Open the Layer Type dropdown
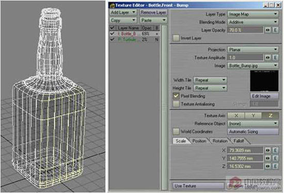This screenshot has height=193, width=284. click(253, 14)
